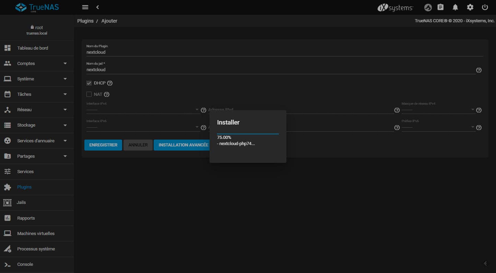Viewport: 496px width, 273px height.
Task: Open Processus système from the sidebar
Action: pos(37,249)
